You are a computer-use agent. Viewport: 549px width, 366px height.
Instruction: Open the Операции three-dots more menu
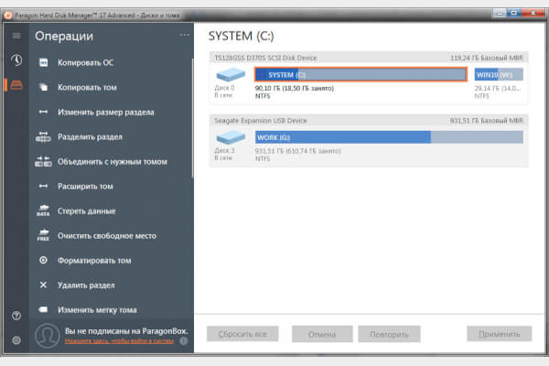[185, 35]
